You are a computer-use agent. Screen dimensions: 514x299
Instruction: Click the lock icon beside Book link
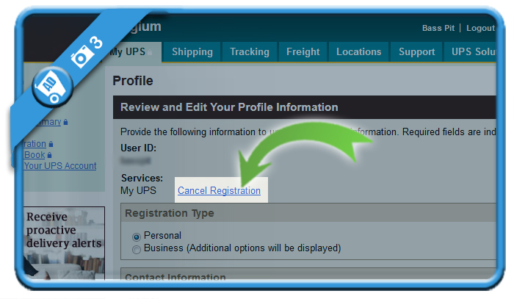tap(49, 155)
